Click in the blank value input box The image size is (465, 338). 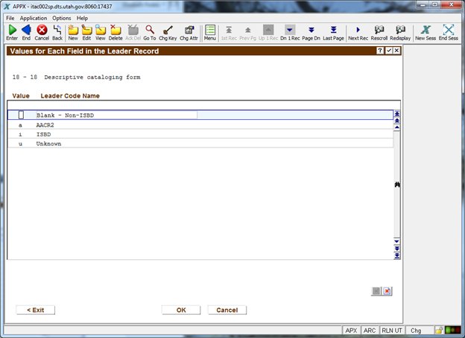[x=22, y=115]
